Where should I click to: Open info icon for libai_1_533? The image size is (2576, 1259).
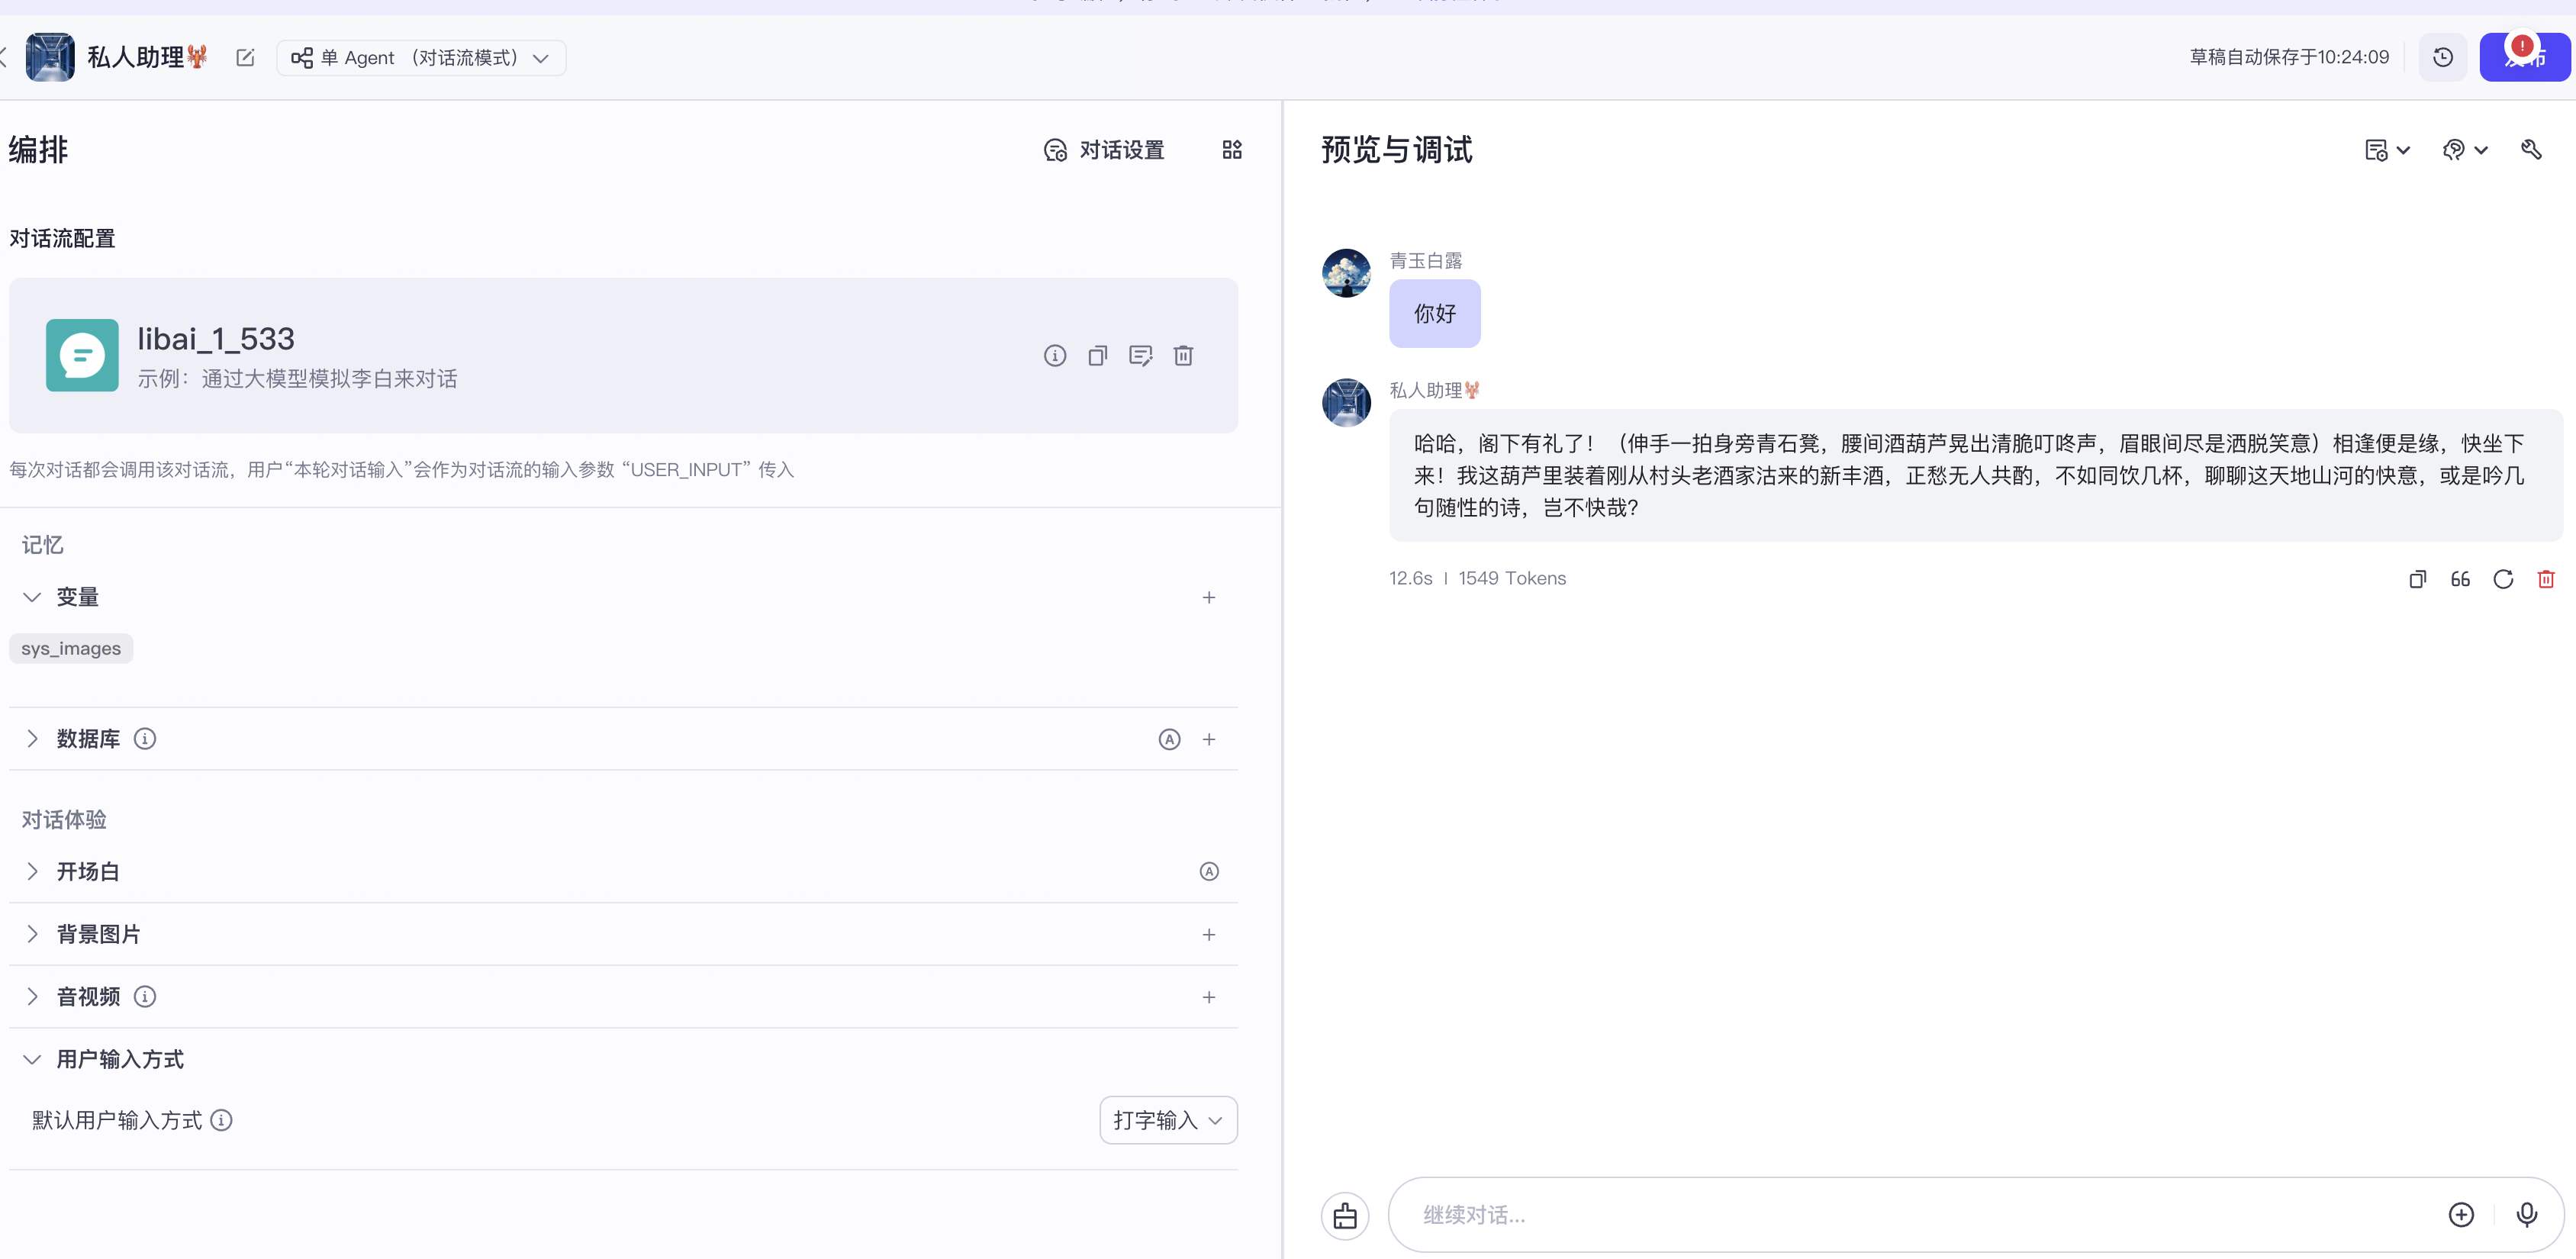click(x=1054, y=356)
